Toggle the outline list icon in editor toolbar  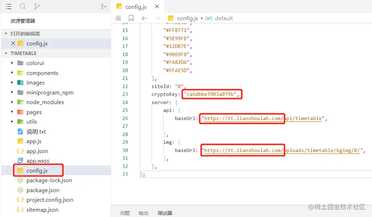click(x=118, y=18)
